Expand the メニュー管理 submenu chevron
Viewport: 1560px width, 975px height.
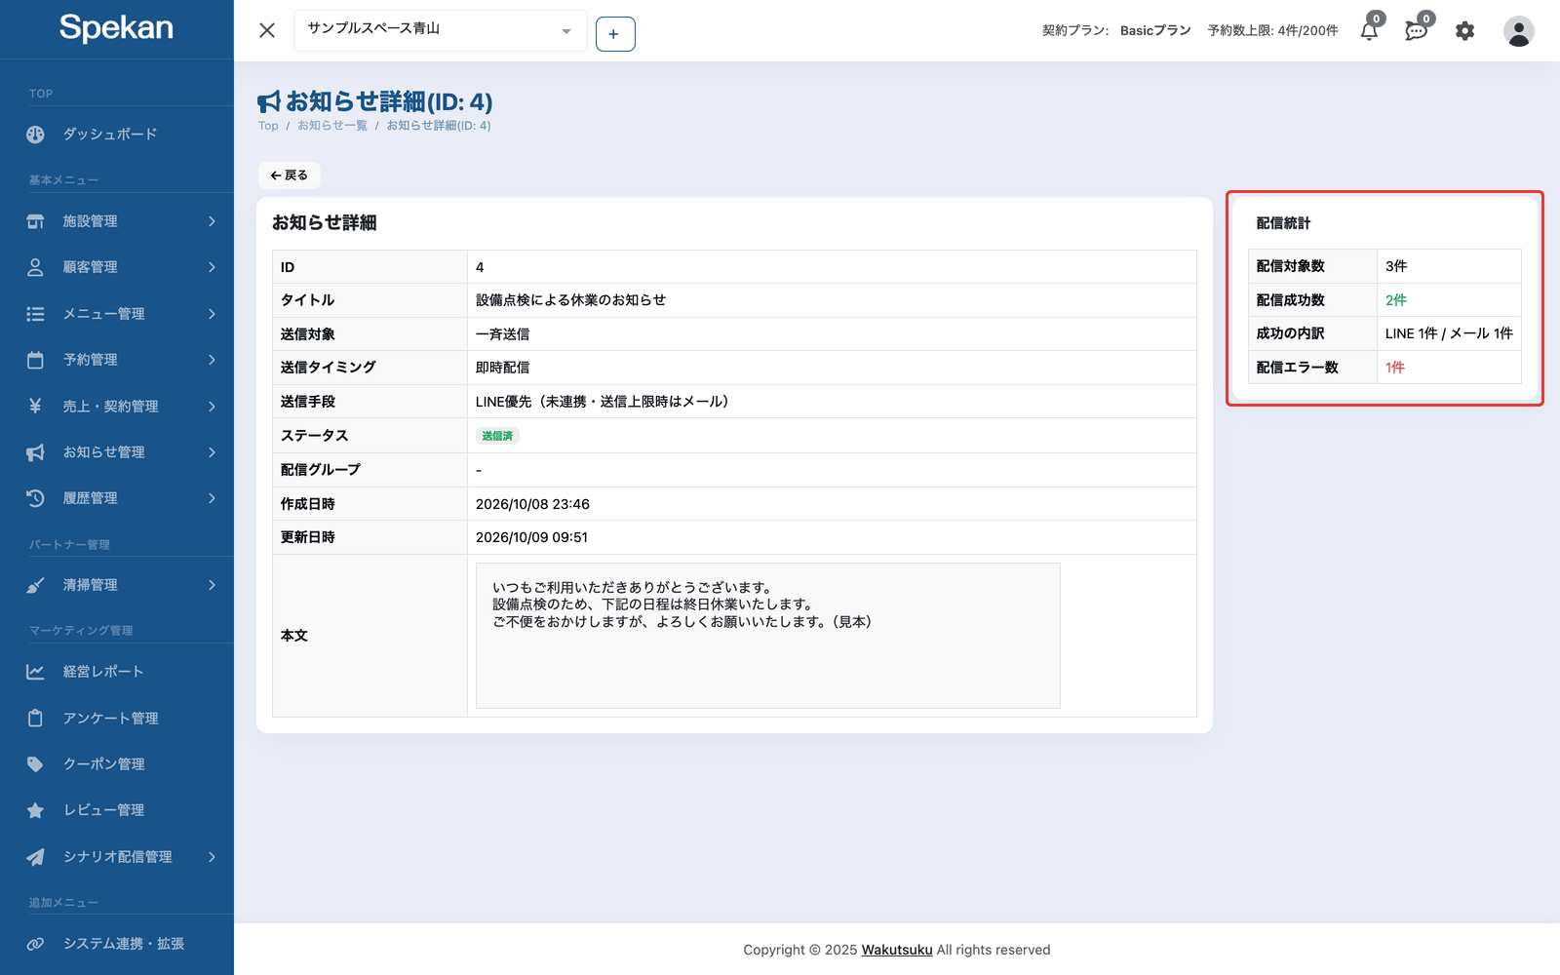click(212, 314)
